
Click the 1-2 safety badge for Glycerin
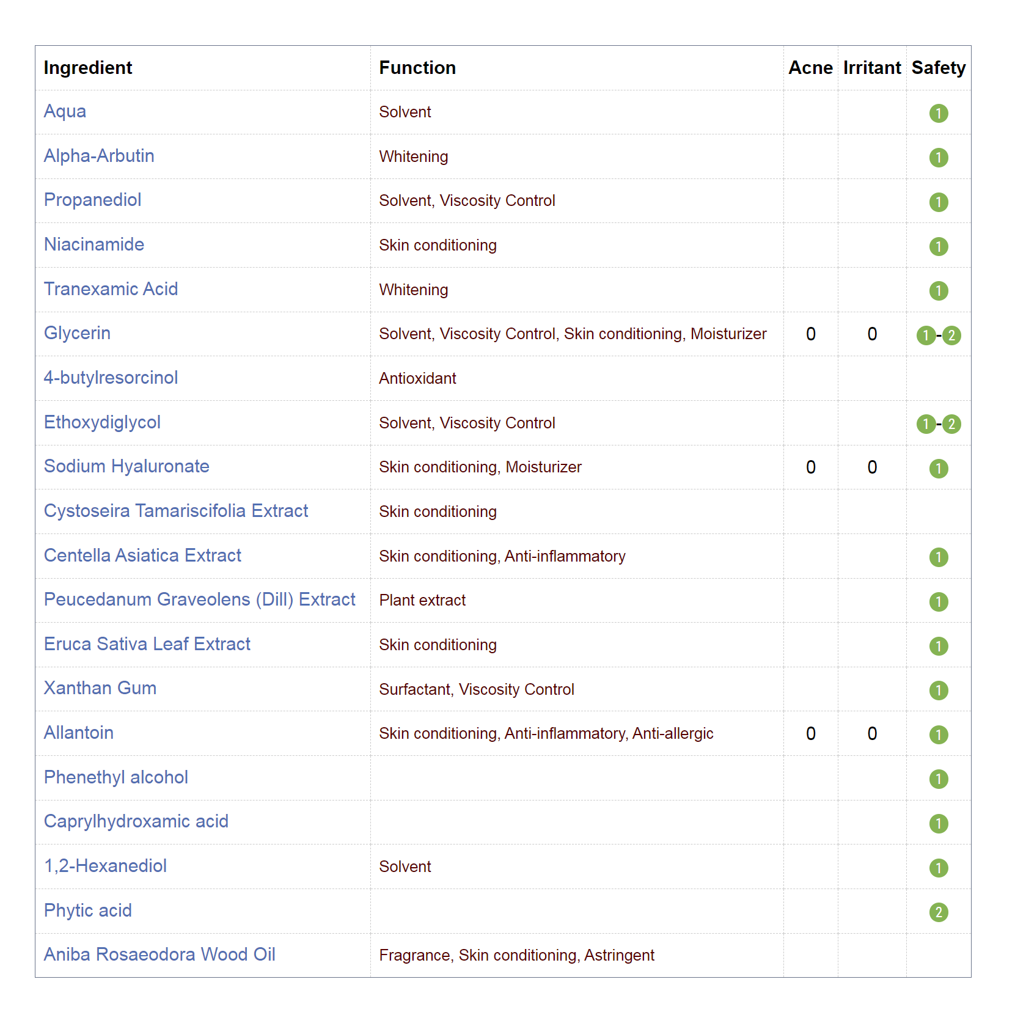coord(938,335)
